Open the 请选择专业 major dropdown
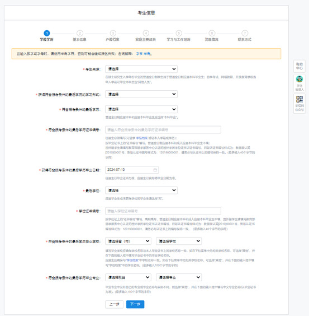 (x=179, y=277)
